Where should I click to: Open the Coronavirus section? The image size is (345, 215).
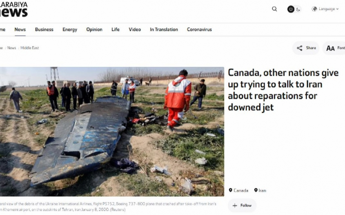(x=199, y=30)
